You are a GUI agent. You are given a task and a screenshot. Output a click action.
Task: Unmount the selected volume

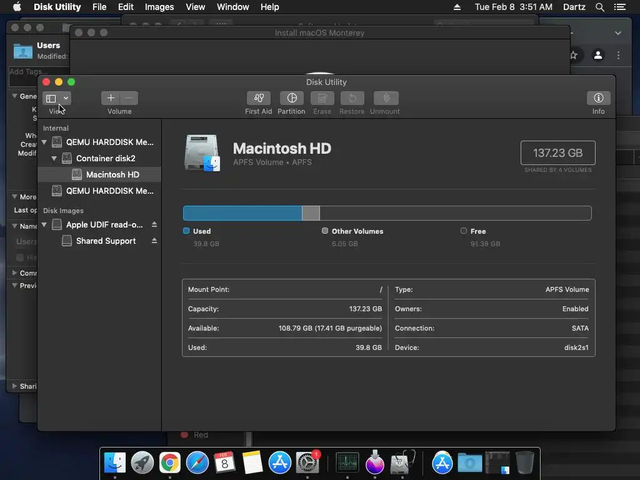386,98
